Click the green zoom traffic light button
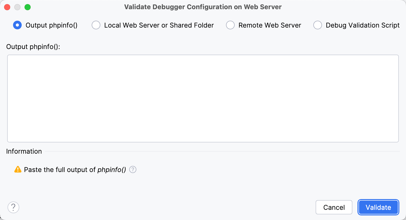Viewport: 406px width, 220px height. 28,7
